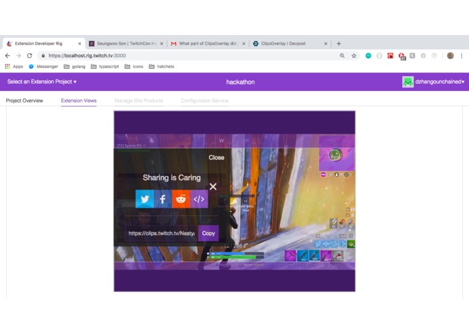Share clip via Reddit icon
469x333 pixels.
tap(181, 199)
